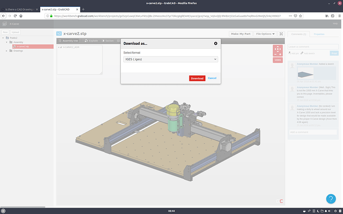Click the Post comment button
343x214 pixels.
coord(334,53)
